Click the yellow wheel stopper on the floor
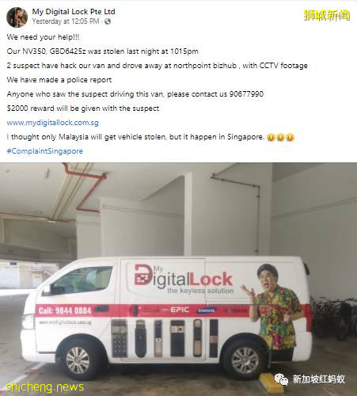 (271, 383)
